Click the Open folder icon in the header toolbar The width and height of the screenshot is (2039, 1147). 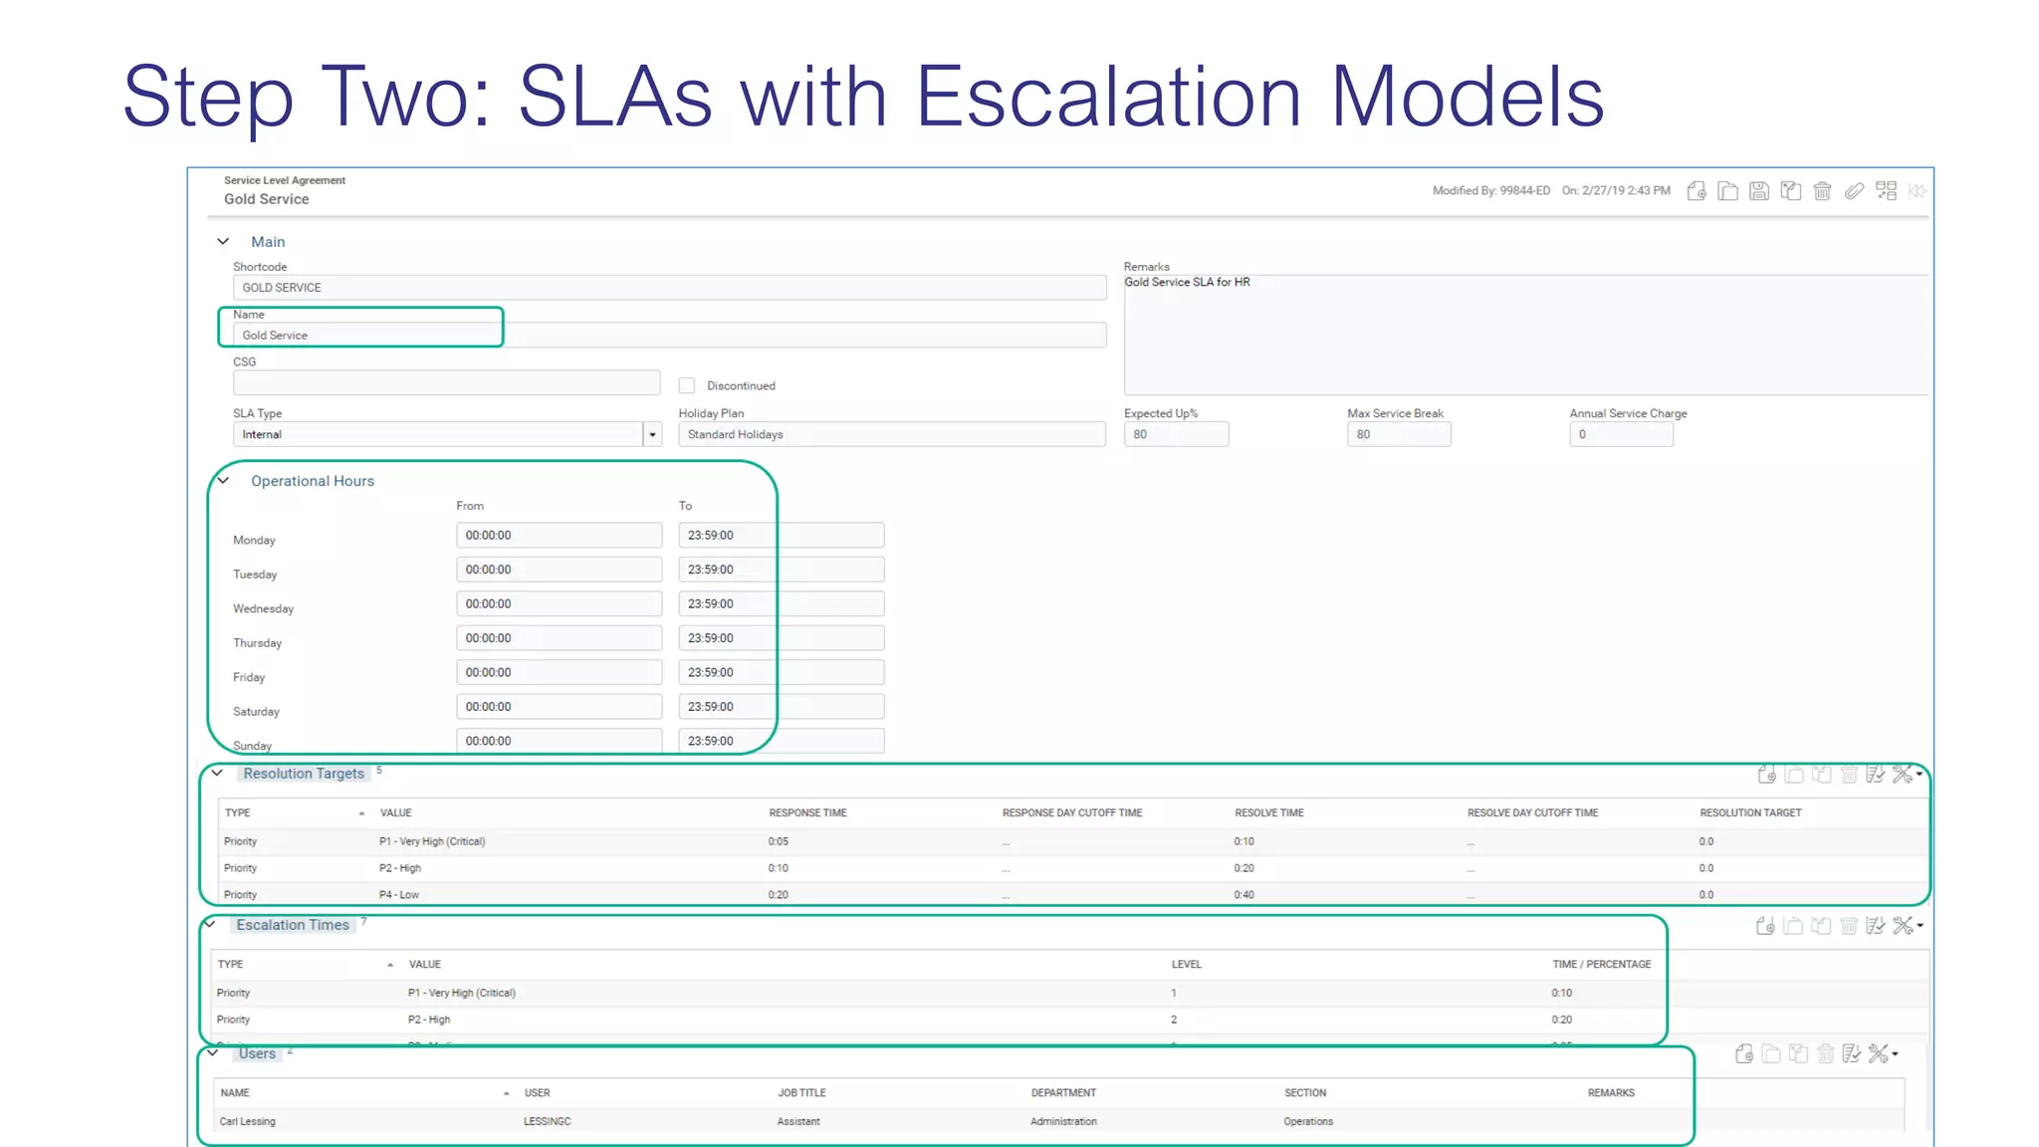pos(1728,191)
